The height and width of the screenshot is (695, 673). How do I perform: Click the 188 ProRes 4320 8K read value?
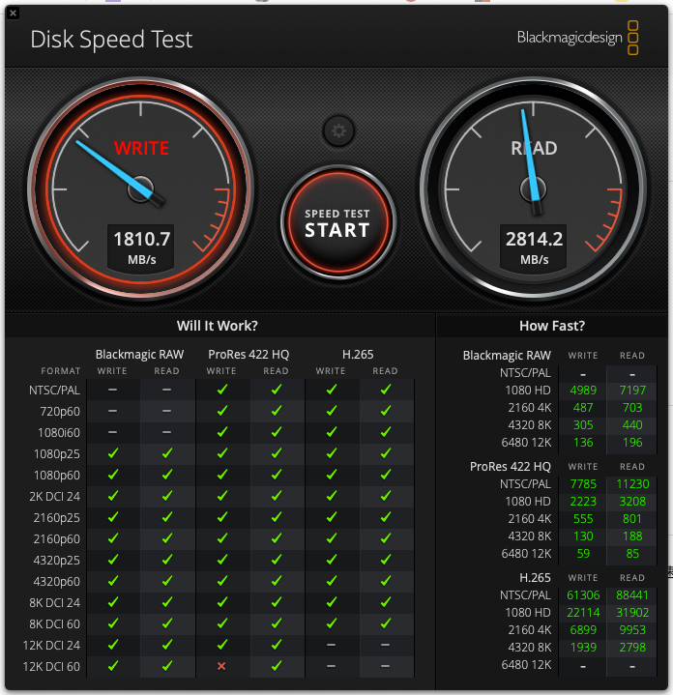tap(632, 536)
